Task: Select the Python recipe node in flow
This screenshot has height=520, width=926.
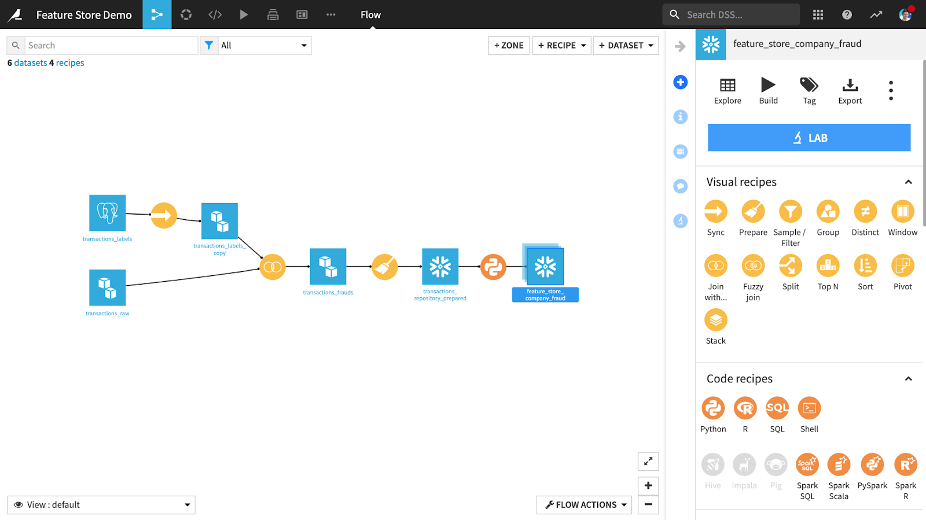Action: [493, 267]
